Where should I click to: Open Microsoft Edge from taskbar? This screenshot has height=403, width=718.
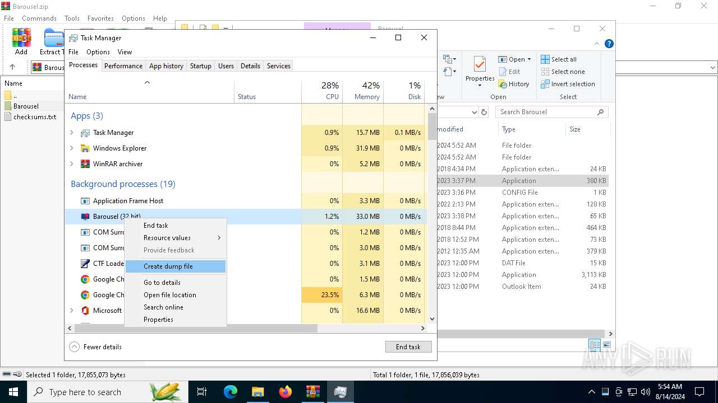tap(231, 392)
